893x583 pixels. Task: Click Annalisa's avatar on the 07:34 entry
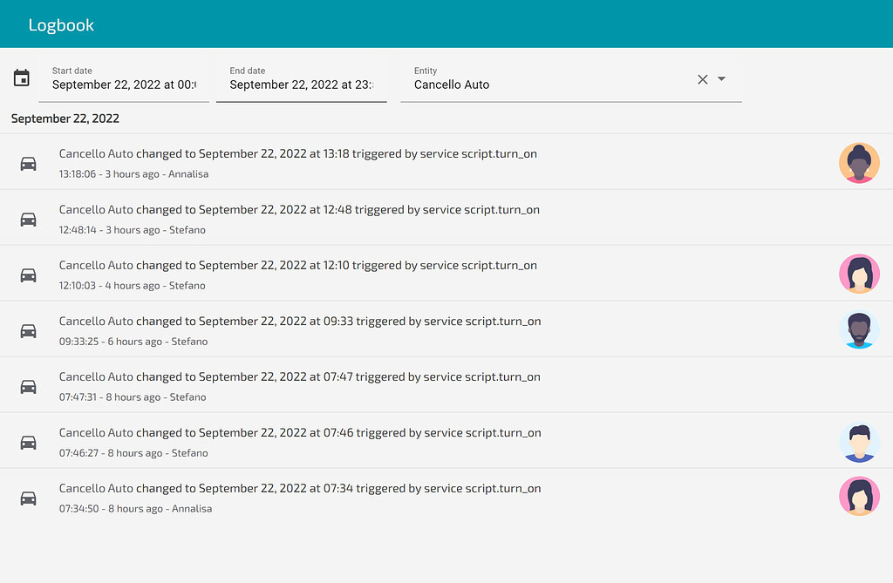[859, 496]
